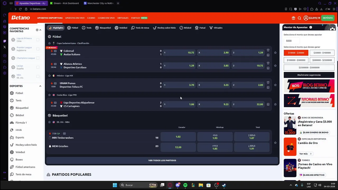Open the Blog Betano banner

[309, 86]
